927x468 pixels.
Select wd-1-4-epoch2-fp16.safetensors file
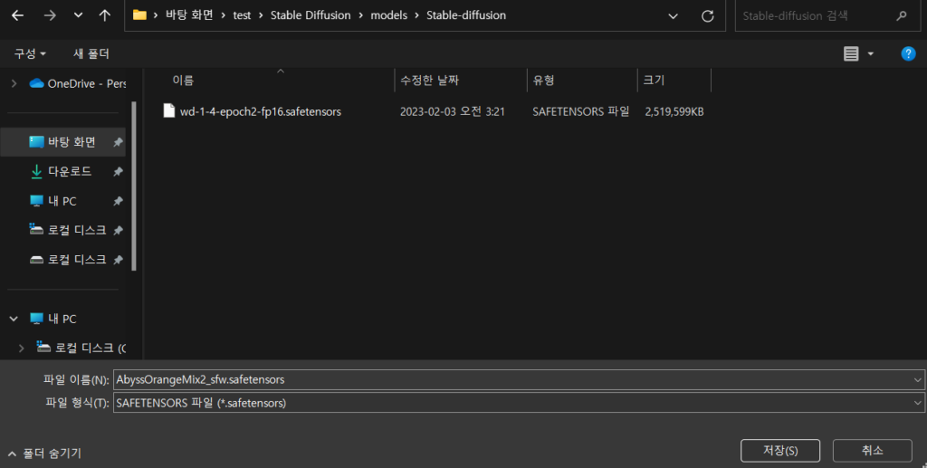260,111
